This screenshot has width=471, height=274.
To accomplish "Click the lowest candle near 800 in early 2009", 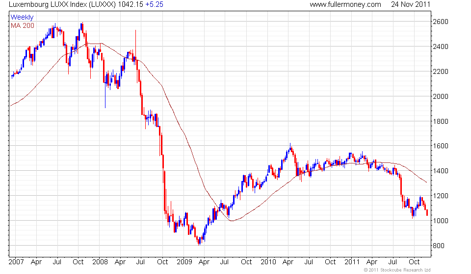I will [199, 242].
